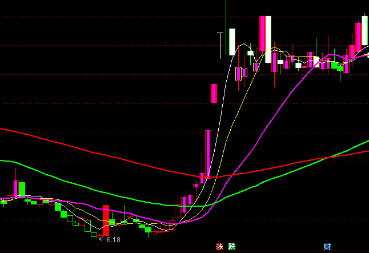Select the isolated magenta gap-up candle mid-rally
Image resolution: width=369 pixels, height=253 pixels.
214,93
